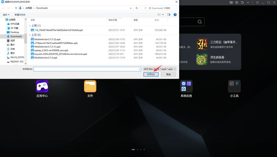Open the 组织 dropdown menu
Image resolution: width=277 pixels, height=157 pixels.
[6, 15]
